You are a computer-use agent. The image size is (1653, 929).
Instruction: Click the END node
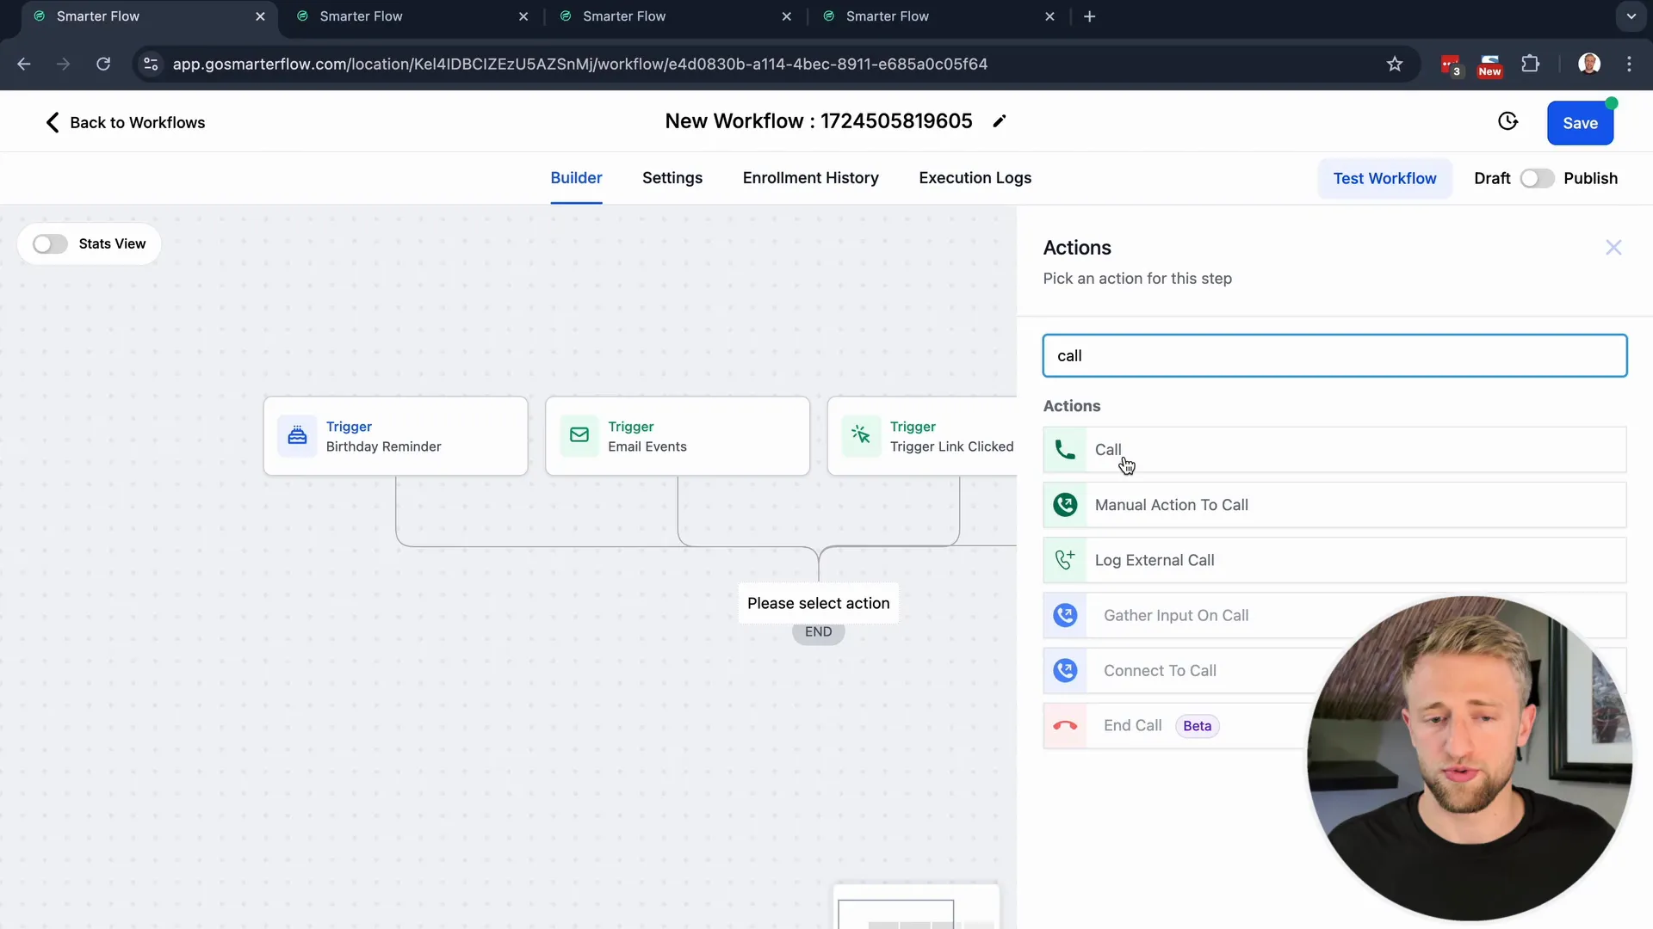[818, 632]
